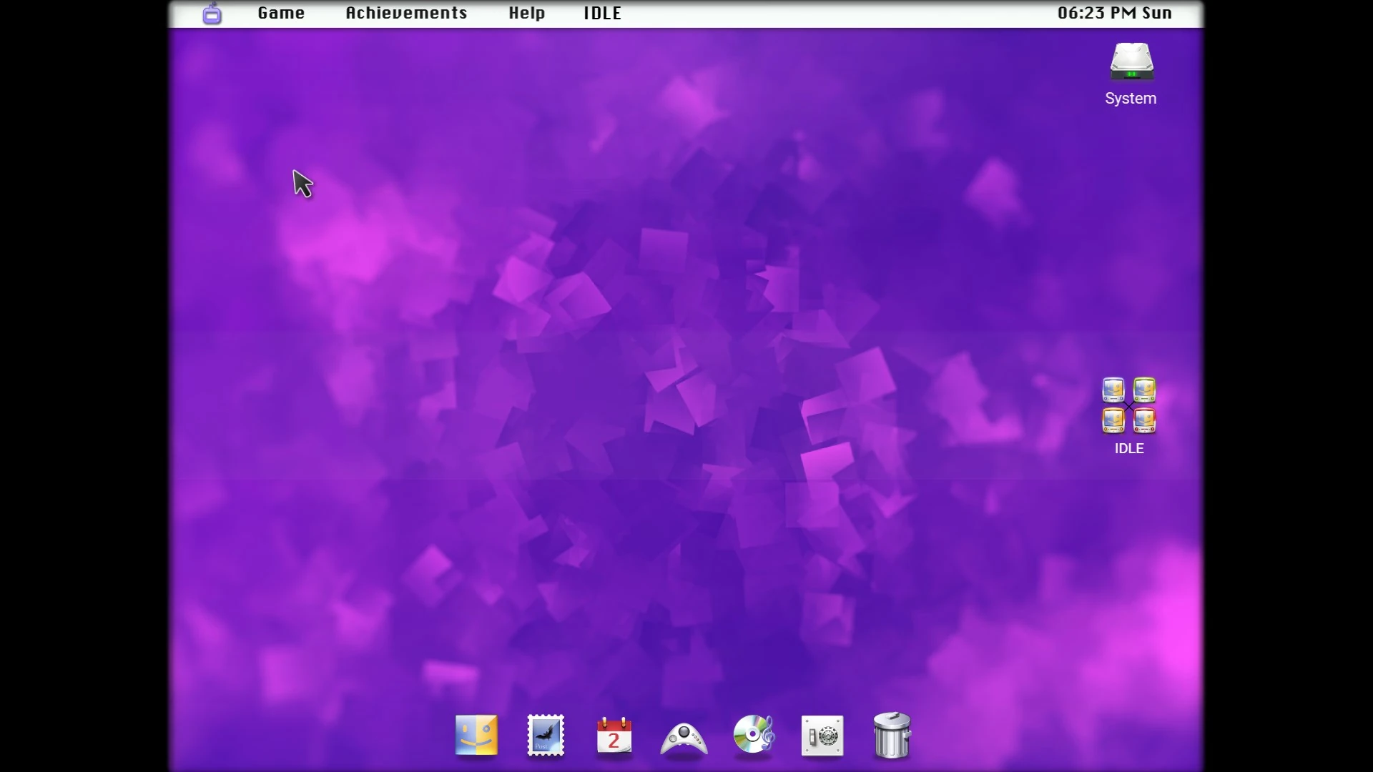Click the trash can in dock
Screen dimensions: 1373x772
point(892,735)
